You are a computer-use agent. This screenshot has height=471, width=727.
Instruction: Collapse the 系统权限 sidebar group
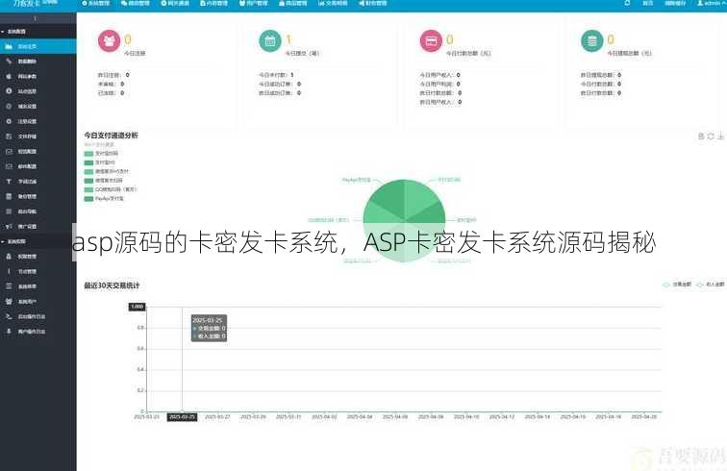tap(38, 241)
